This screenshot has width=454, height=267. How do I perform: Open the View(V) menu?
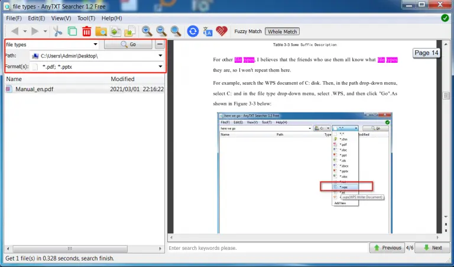coord(61,18)
